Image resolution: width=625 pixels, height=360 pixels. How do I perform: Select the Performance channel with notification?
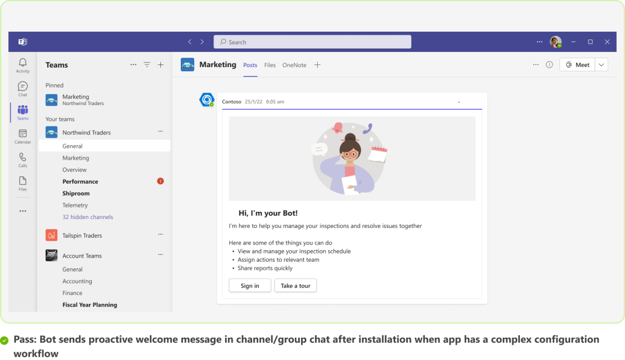click(x=80, y=181)
